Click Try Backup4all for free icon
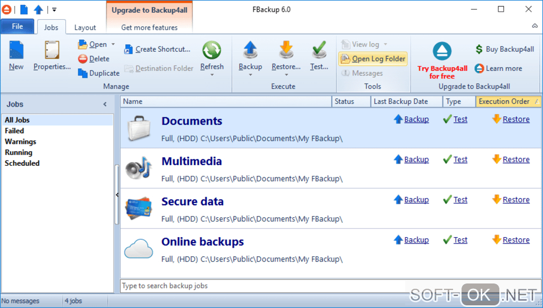The height and width of the screenshot is (308, 543). (x=442, y=51)
